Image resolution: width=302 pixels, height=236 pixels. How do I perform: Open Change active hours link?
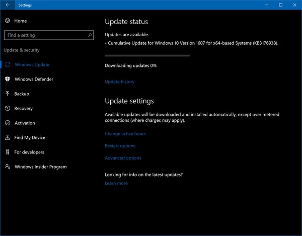[125, 134]
